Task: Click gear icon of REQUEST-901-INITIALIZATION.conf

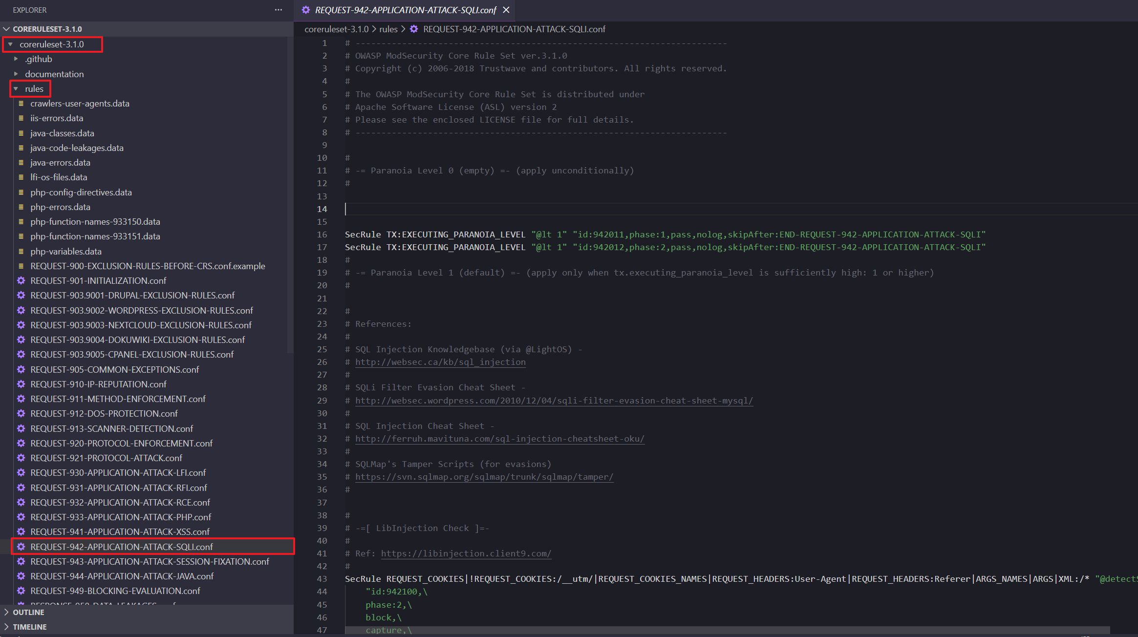Action: pos(21,281)
